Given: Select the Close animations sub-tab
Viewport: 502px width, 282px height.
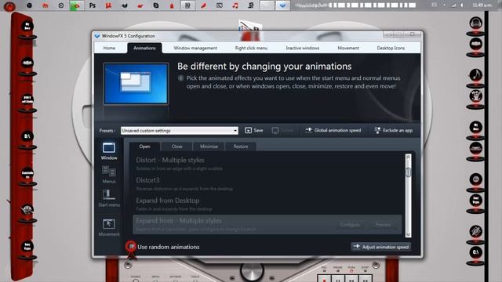Looking at the screenshot, I should click(x=176, y=146).
